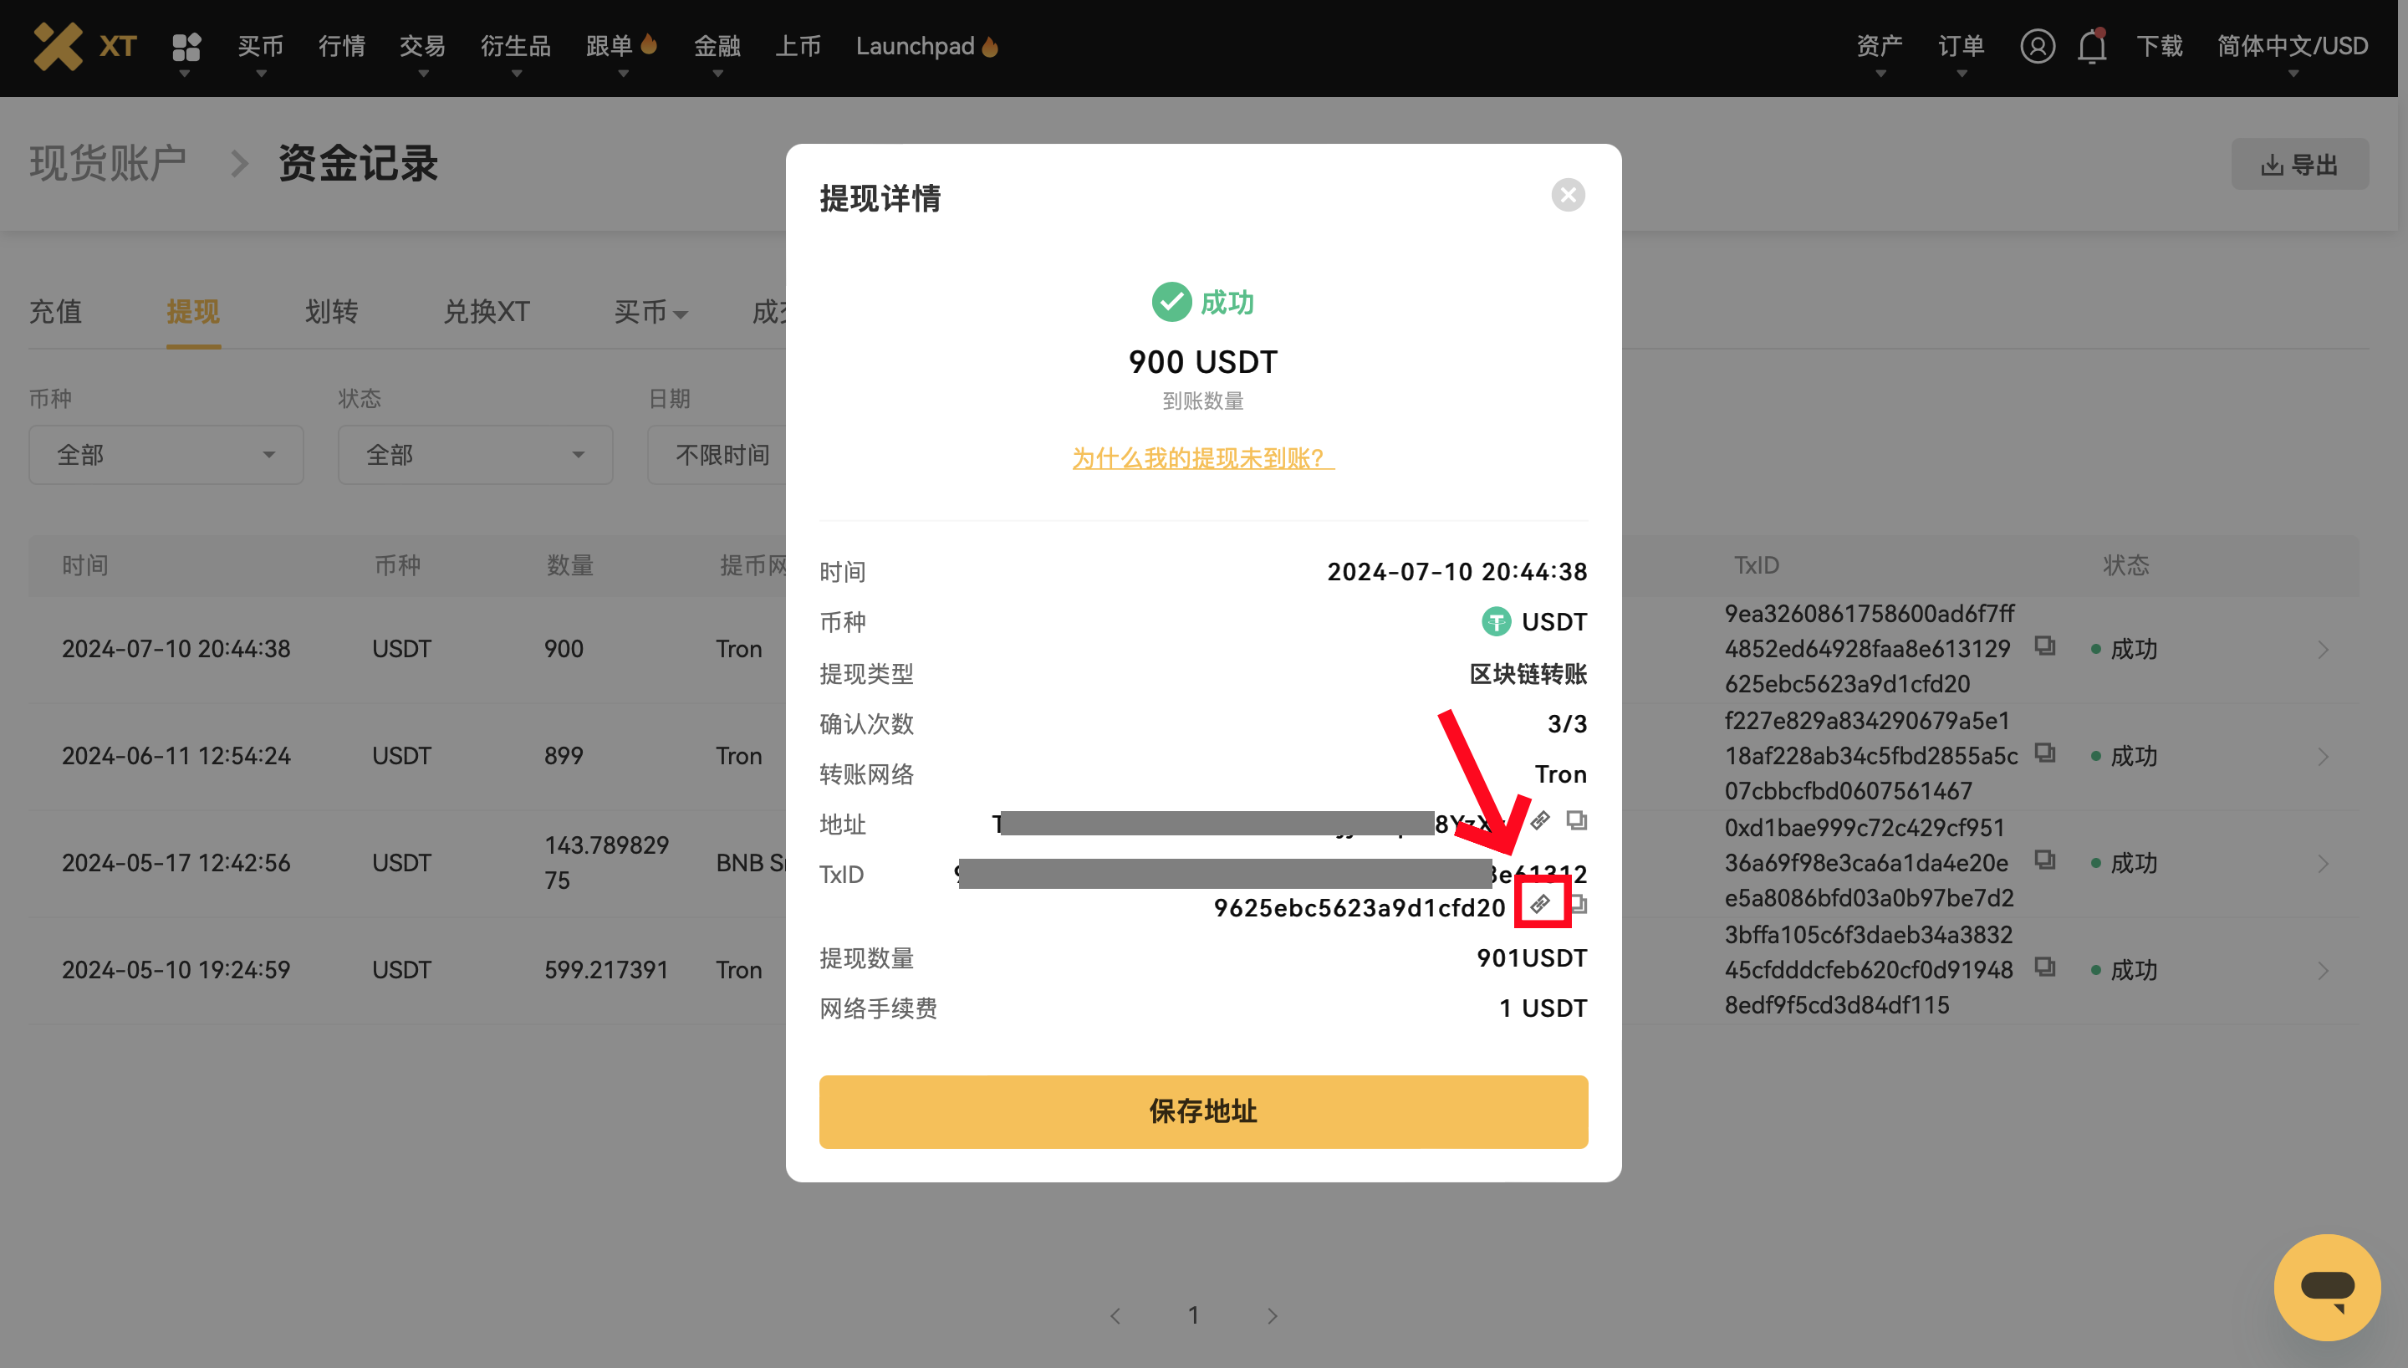Open the live chat support bubble

(2326, 1287)
